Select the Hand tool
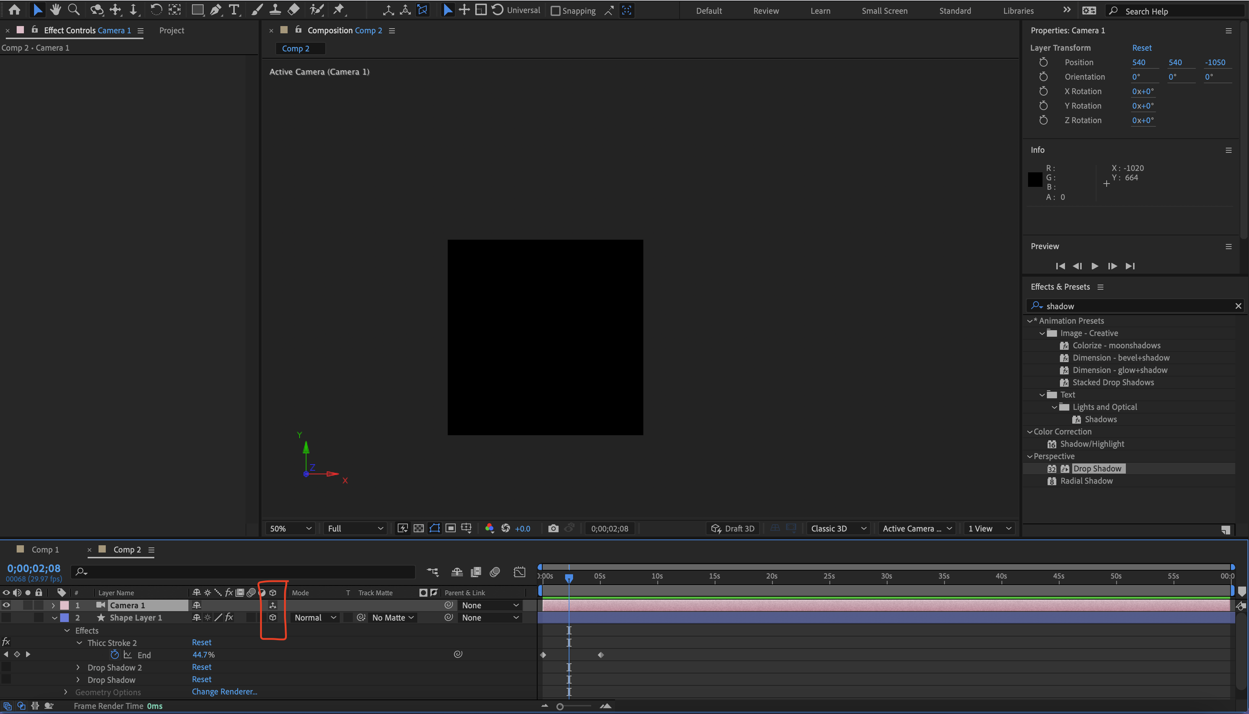Screen dimensions: 1249x714 click(55, 9)
